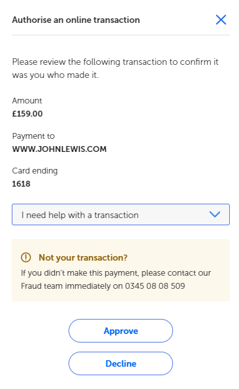This screenshot has height=389, width=239.
Task: Click the 'Amount' field label
Action: click(x=27, y=101)
